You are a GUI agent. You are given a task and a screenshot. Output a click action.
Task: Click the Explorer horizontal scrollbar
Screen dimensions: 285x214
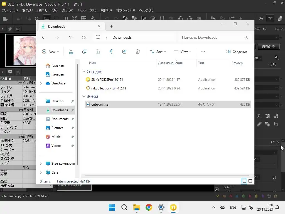(167, 176)
